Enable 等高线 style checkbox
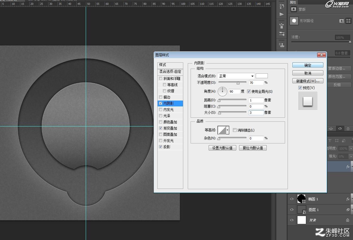Screen dimensions: 353x240 165,85
